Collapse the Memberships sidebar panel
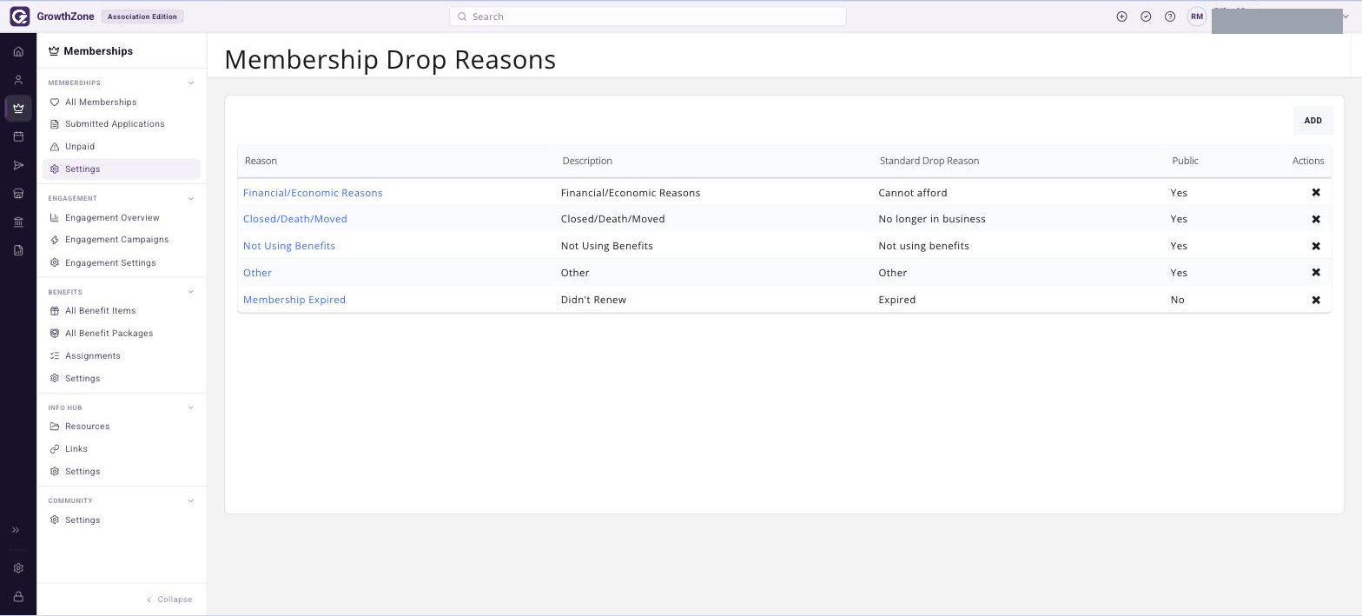Image resolution: width=1362 pixels, height=616 pixels. tap(169, 599)
